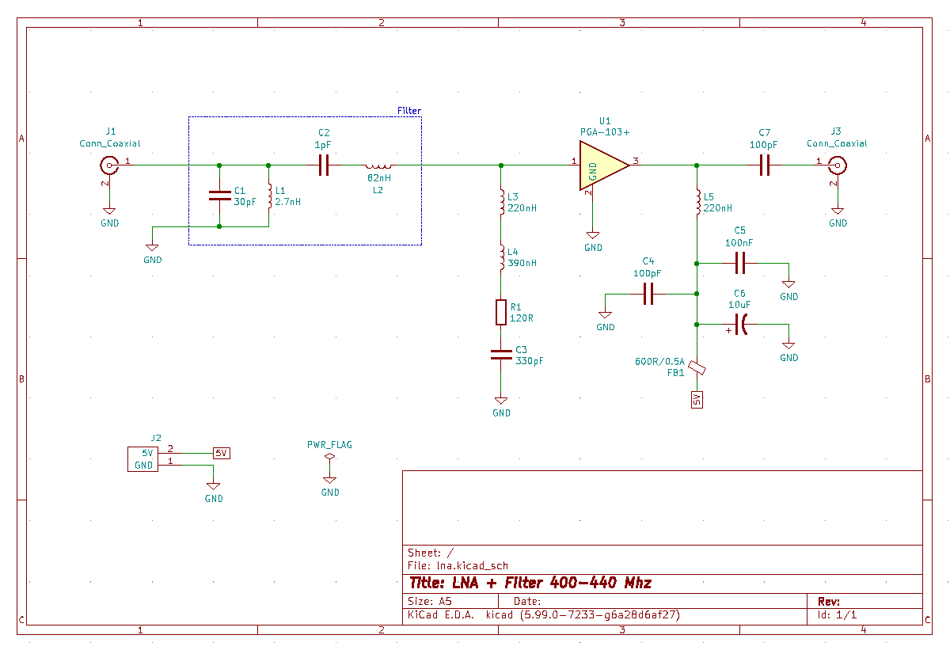Select the 5V net label below FB1
The height and width of the screenshot is (654, 950).
tap(697, 400)
